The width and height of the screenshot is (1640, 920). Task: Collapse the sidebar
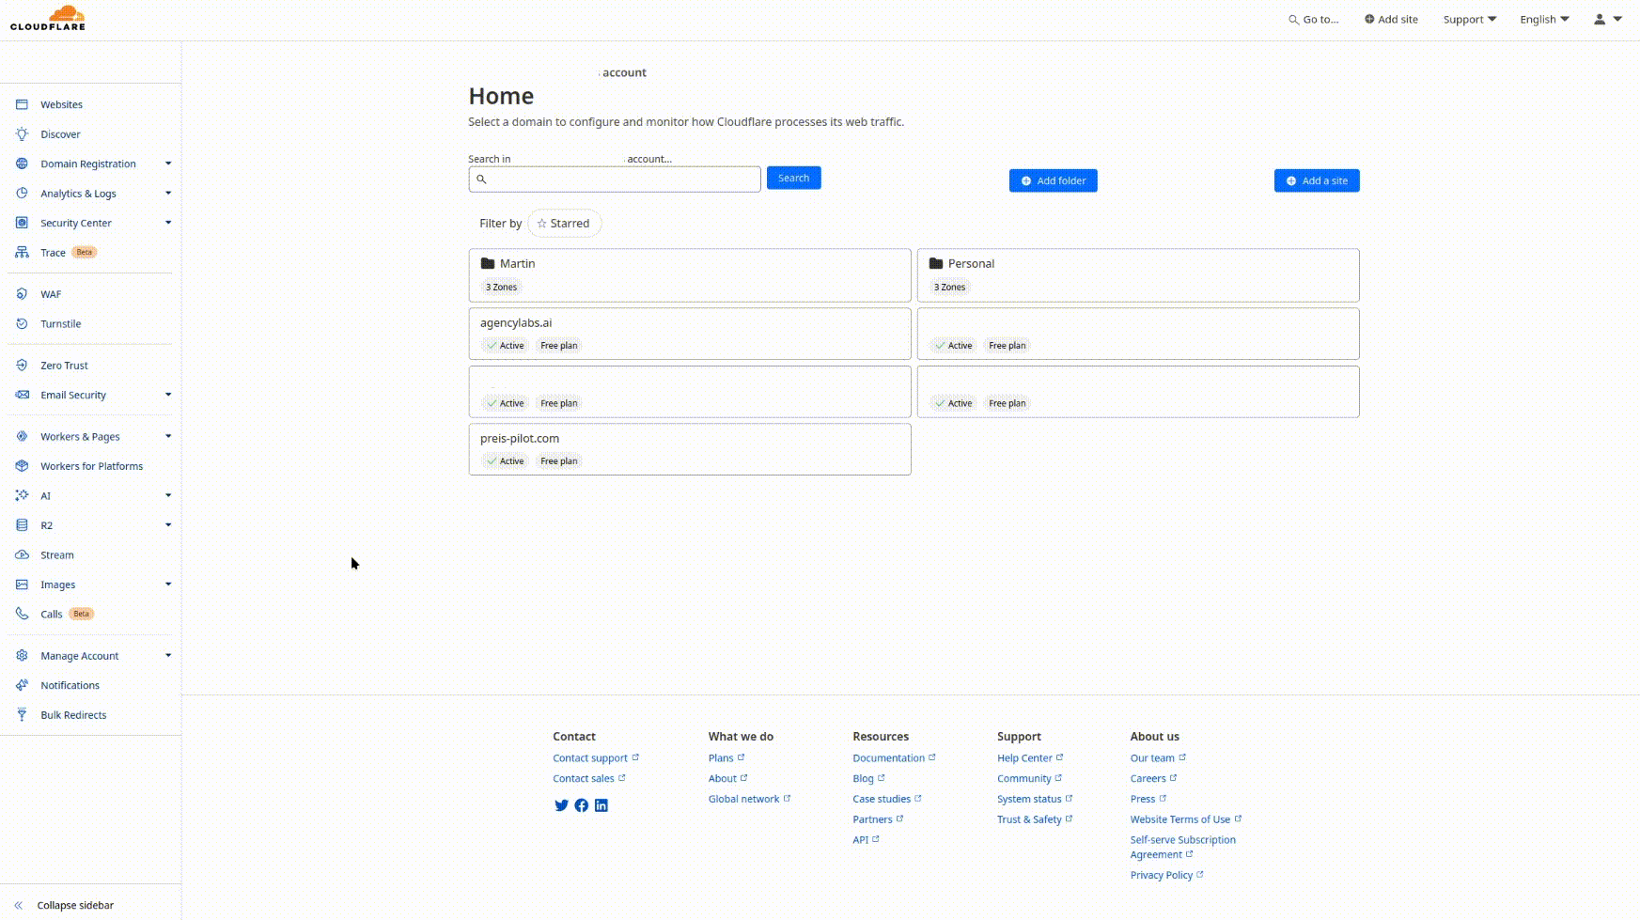[x=74, y=904]
